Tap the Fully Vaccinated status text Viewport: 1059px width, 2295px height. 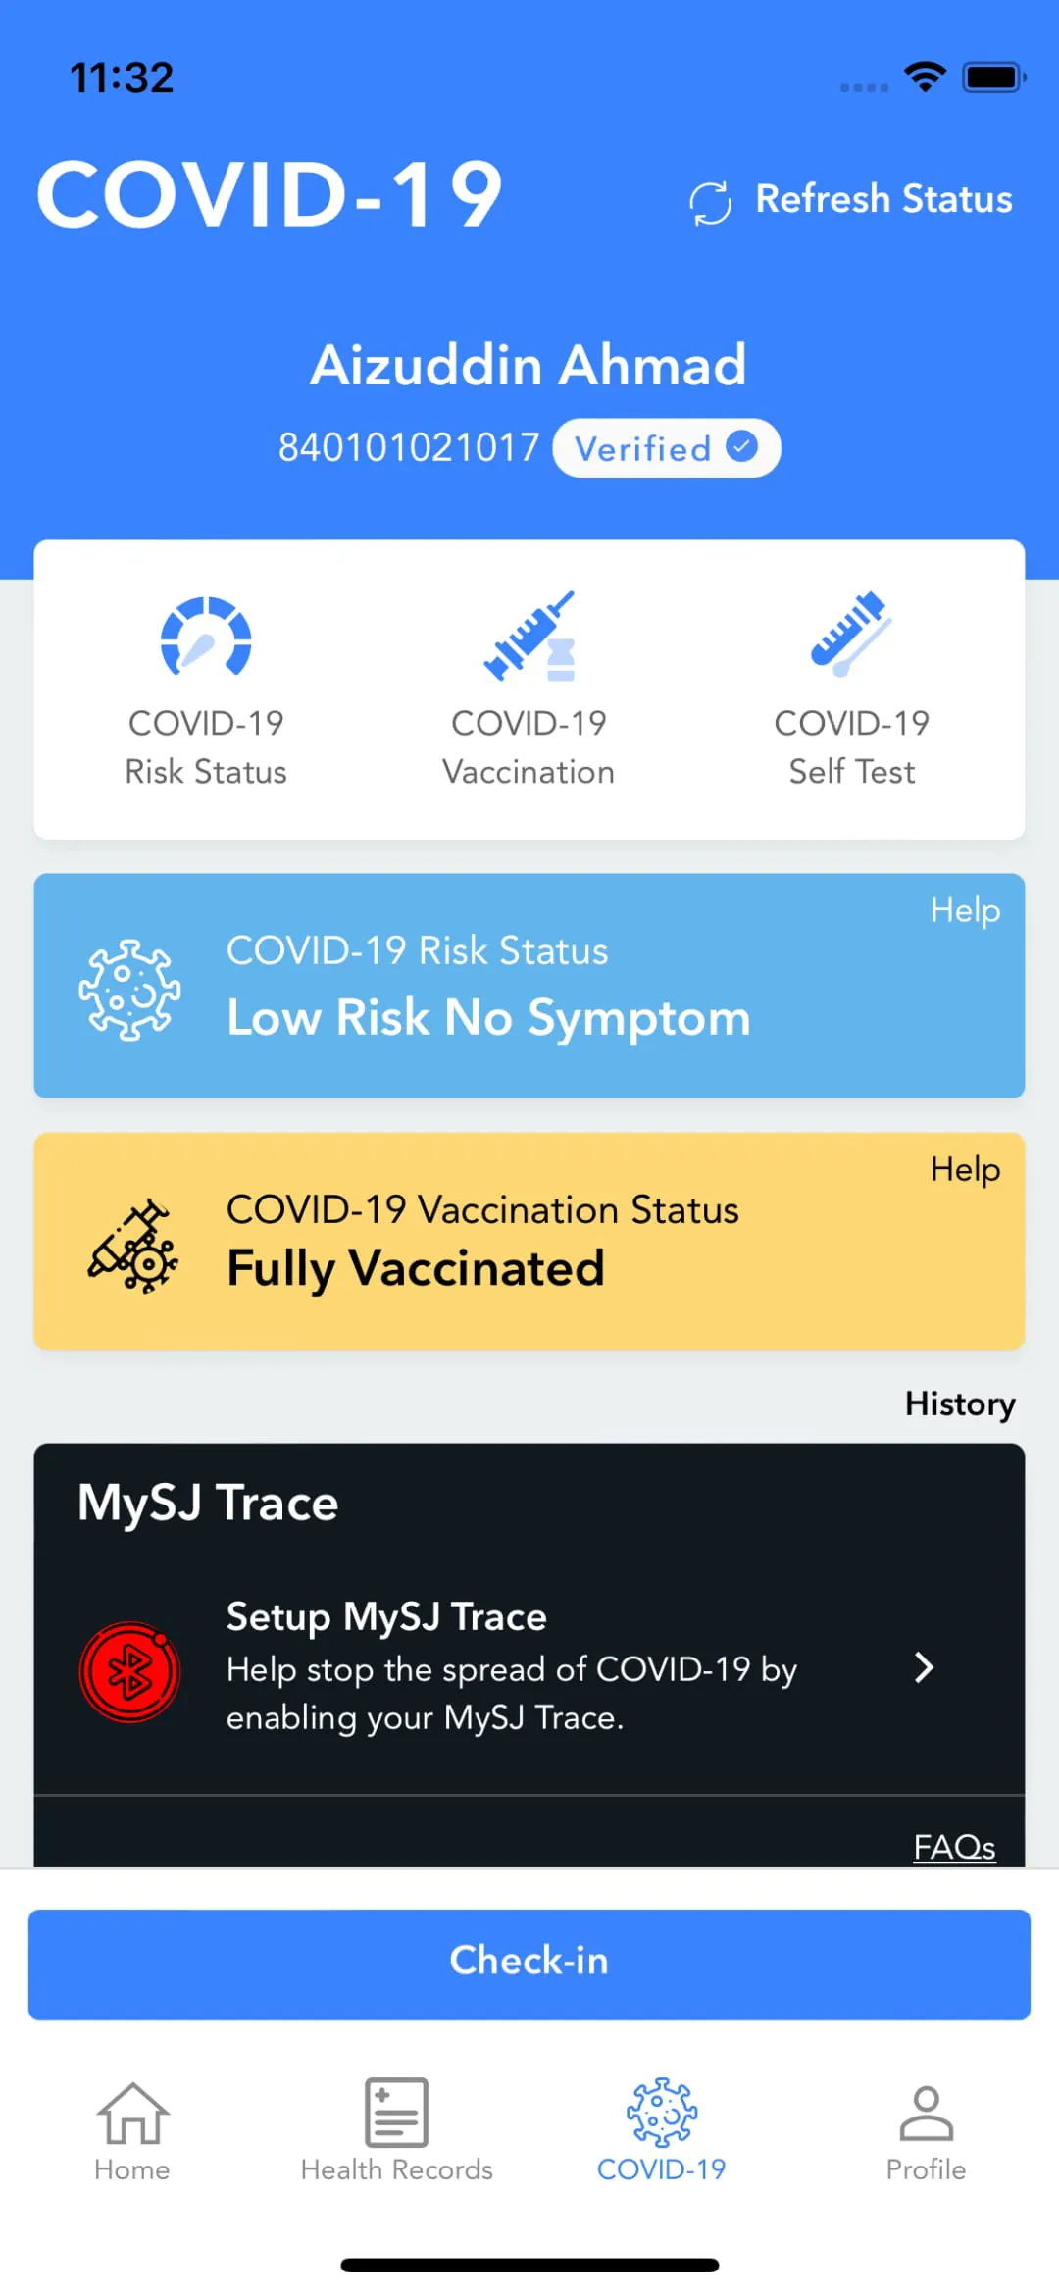click(416, 1268)
